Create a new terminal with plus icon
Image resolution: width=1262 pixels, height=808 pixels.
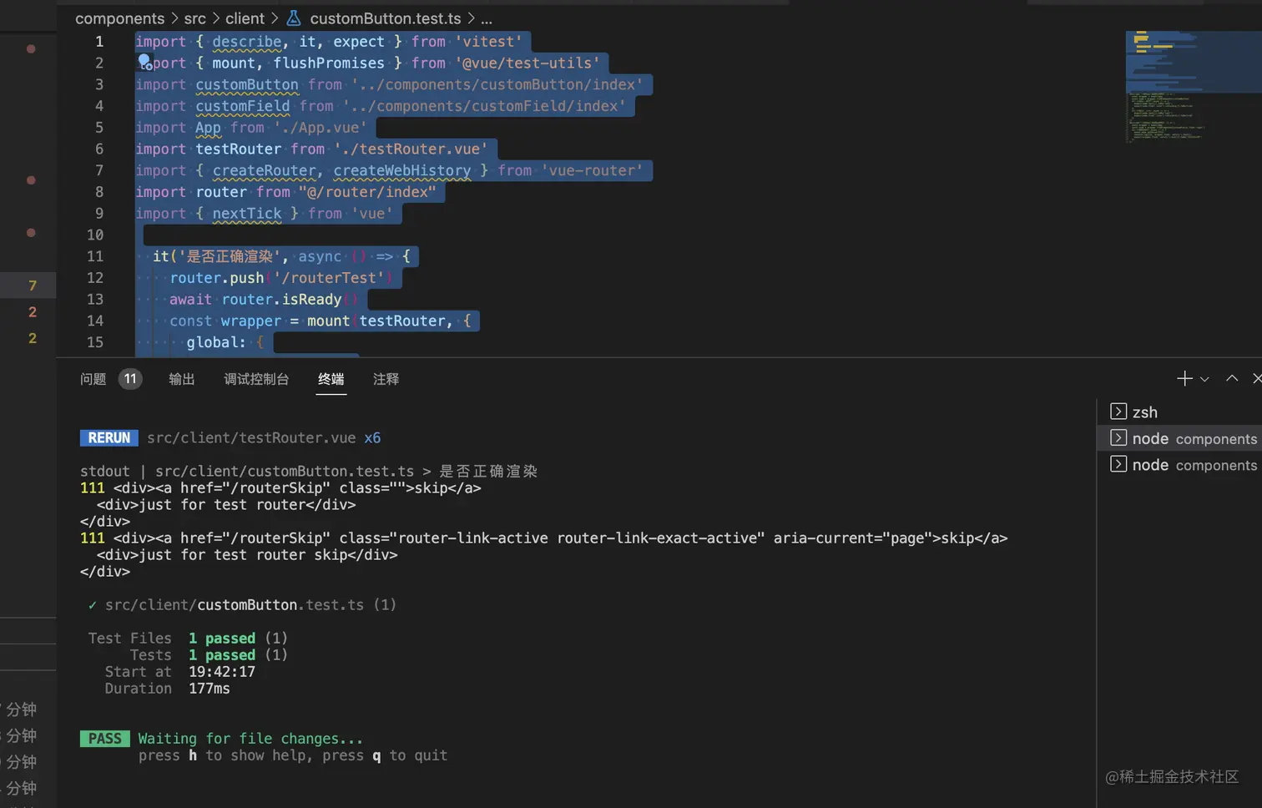tap(1184, 379)
